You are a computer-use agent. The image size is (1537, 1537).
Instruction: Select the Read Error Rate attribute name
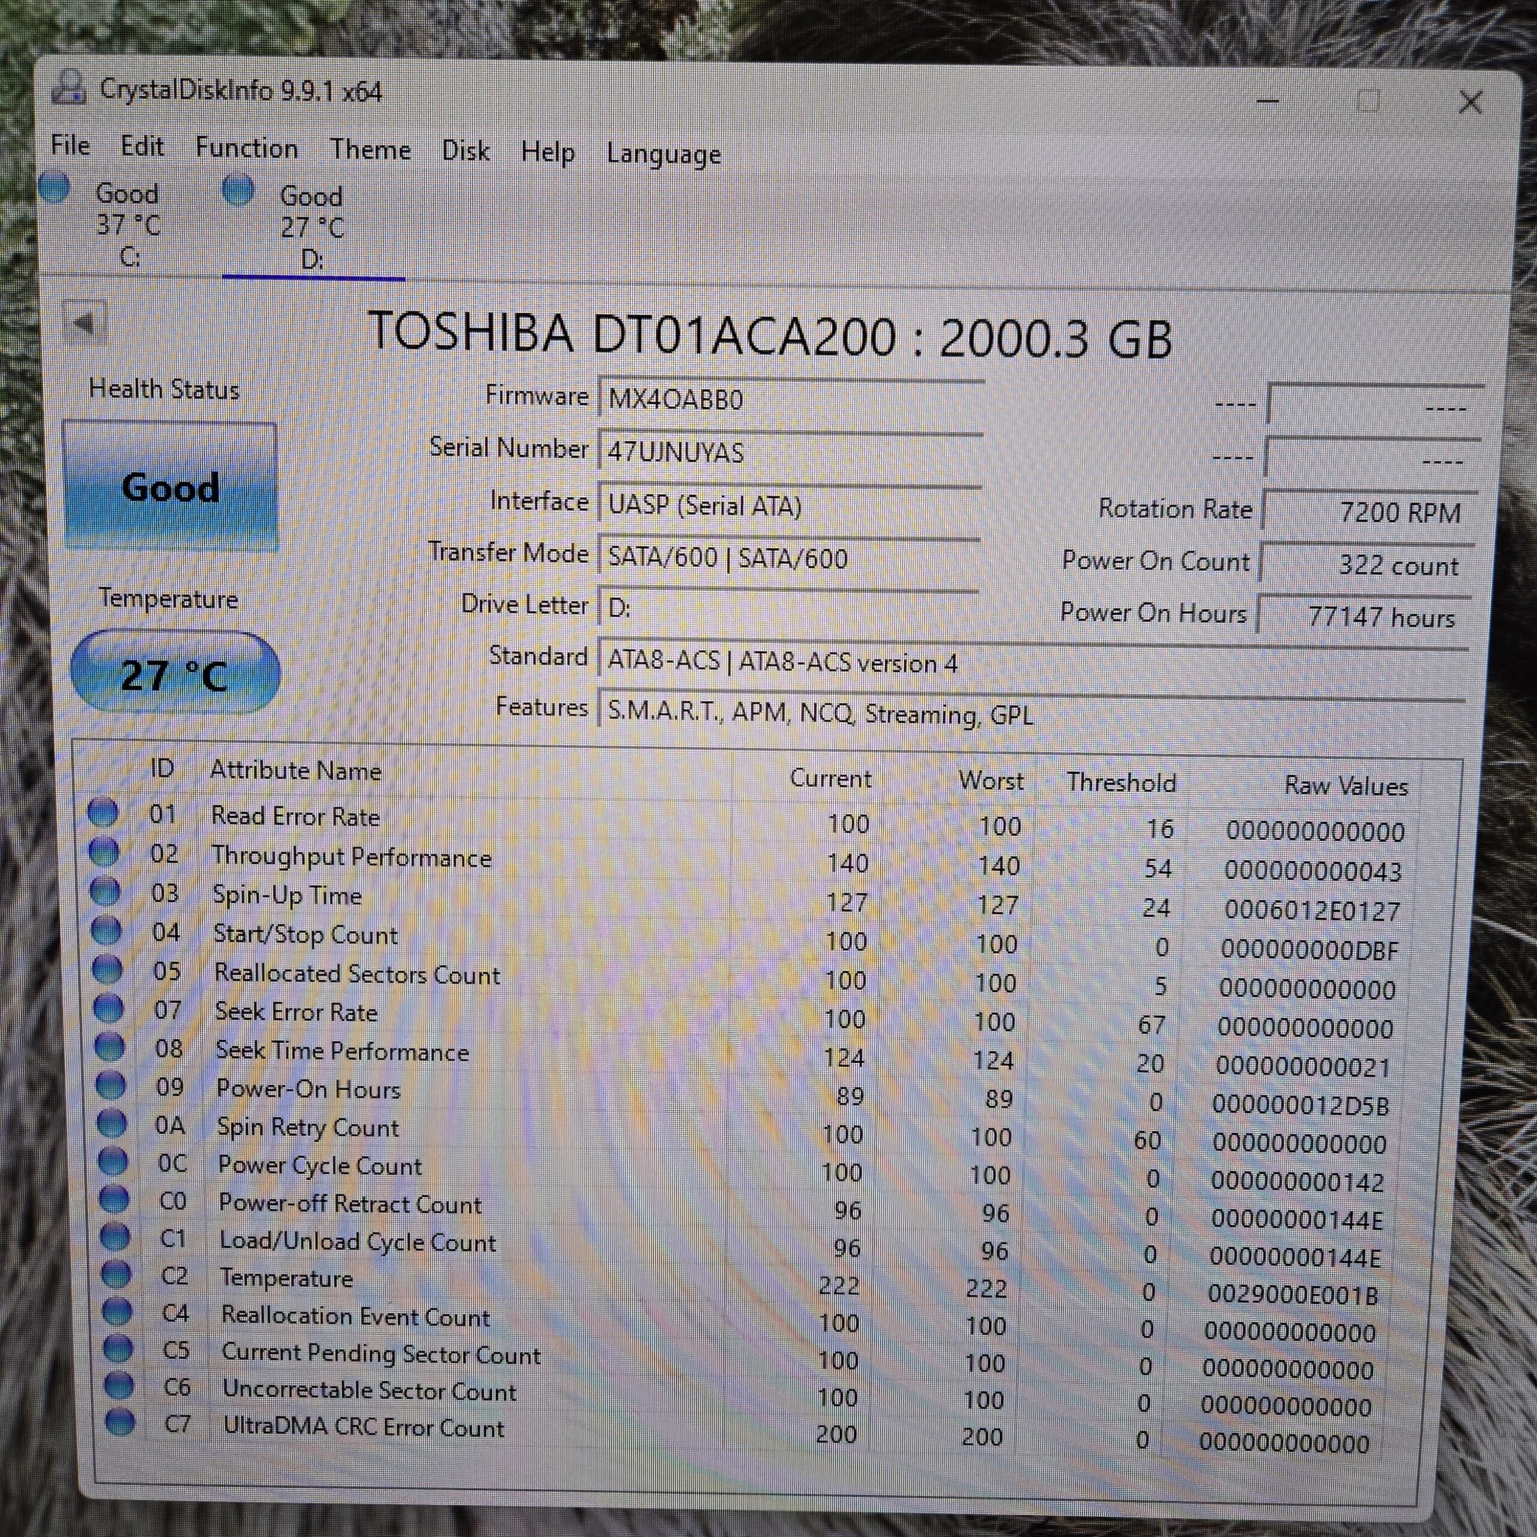(x=295, y=817)
